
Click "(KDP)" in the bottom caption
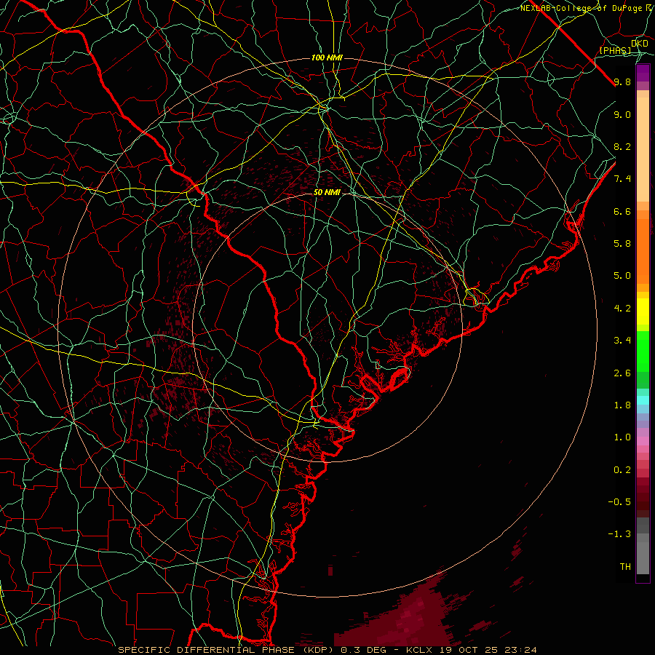coord(318,650)
